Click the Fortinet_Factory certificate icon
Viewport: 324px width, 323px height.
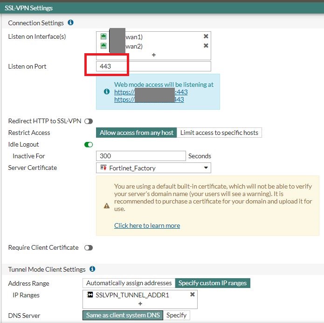[103, 168]
